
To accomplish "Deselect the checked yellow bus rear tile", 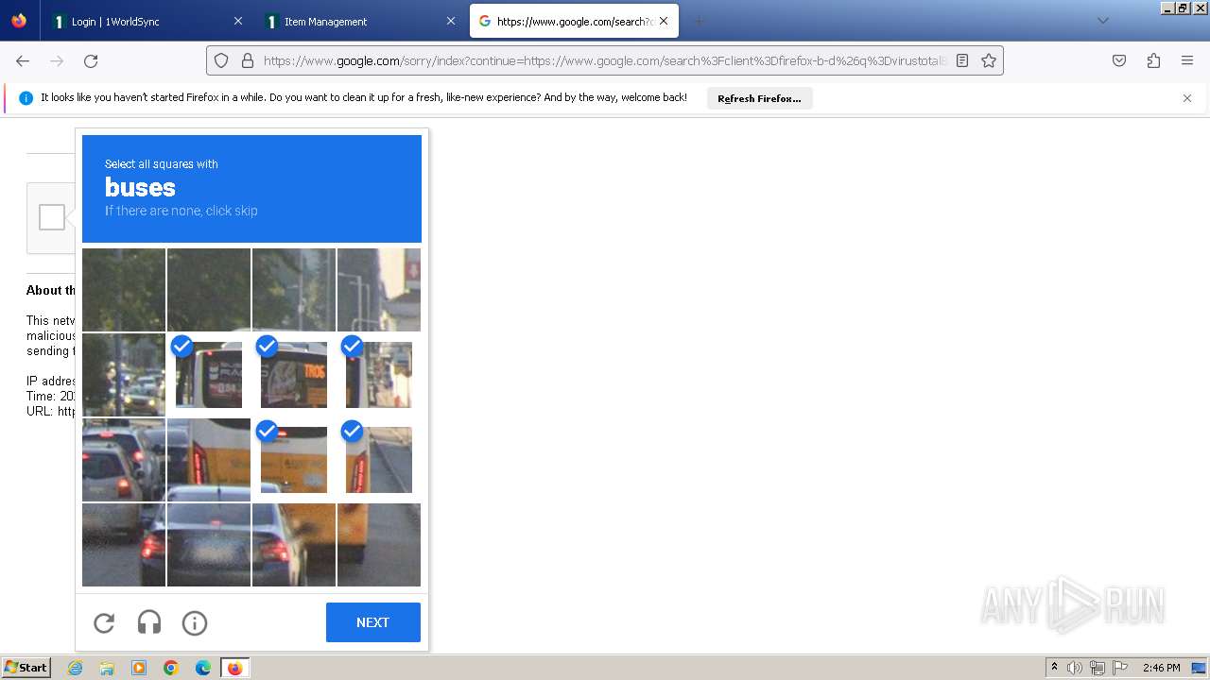I will pos(294,460).
